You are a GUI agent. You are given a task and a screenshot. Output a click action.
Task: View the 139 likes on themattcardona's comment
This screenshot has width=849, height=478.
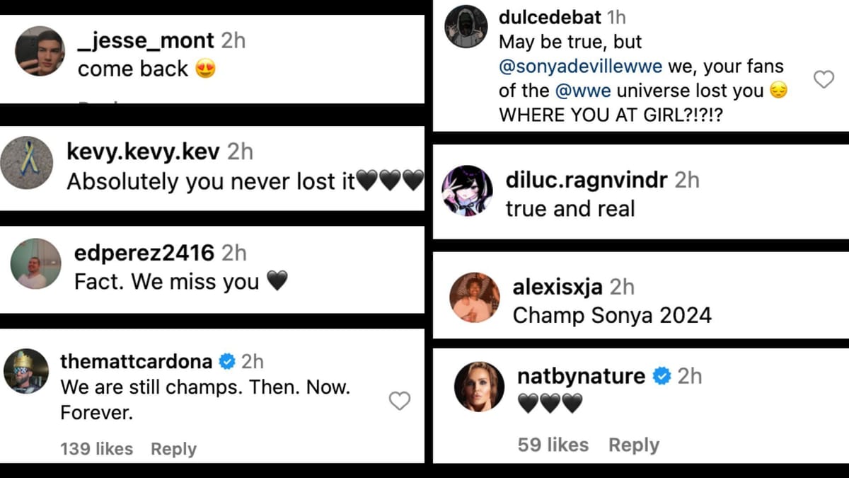point(96,448)
